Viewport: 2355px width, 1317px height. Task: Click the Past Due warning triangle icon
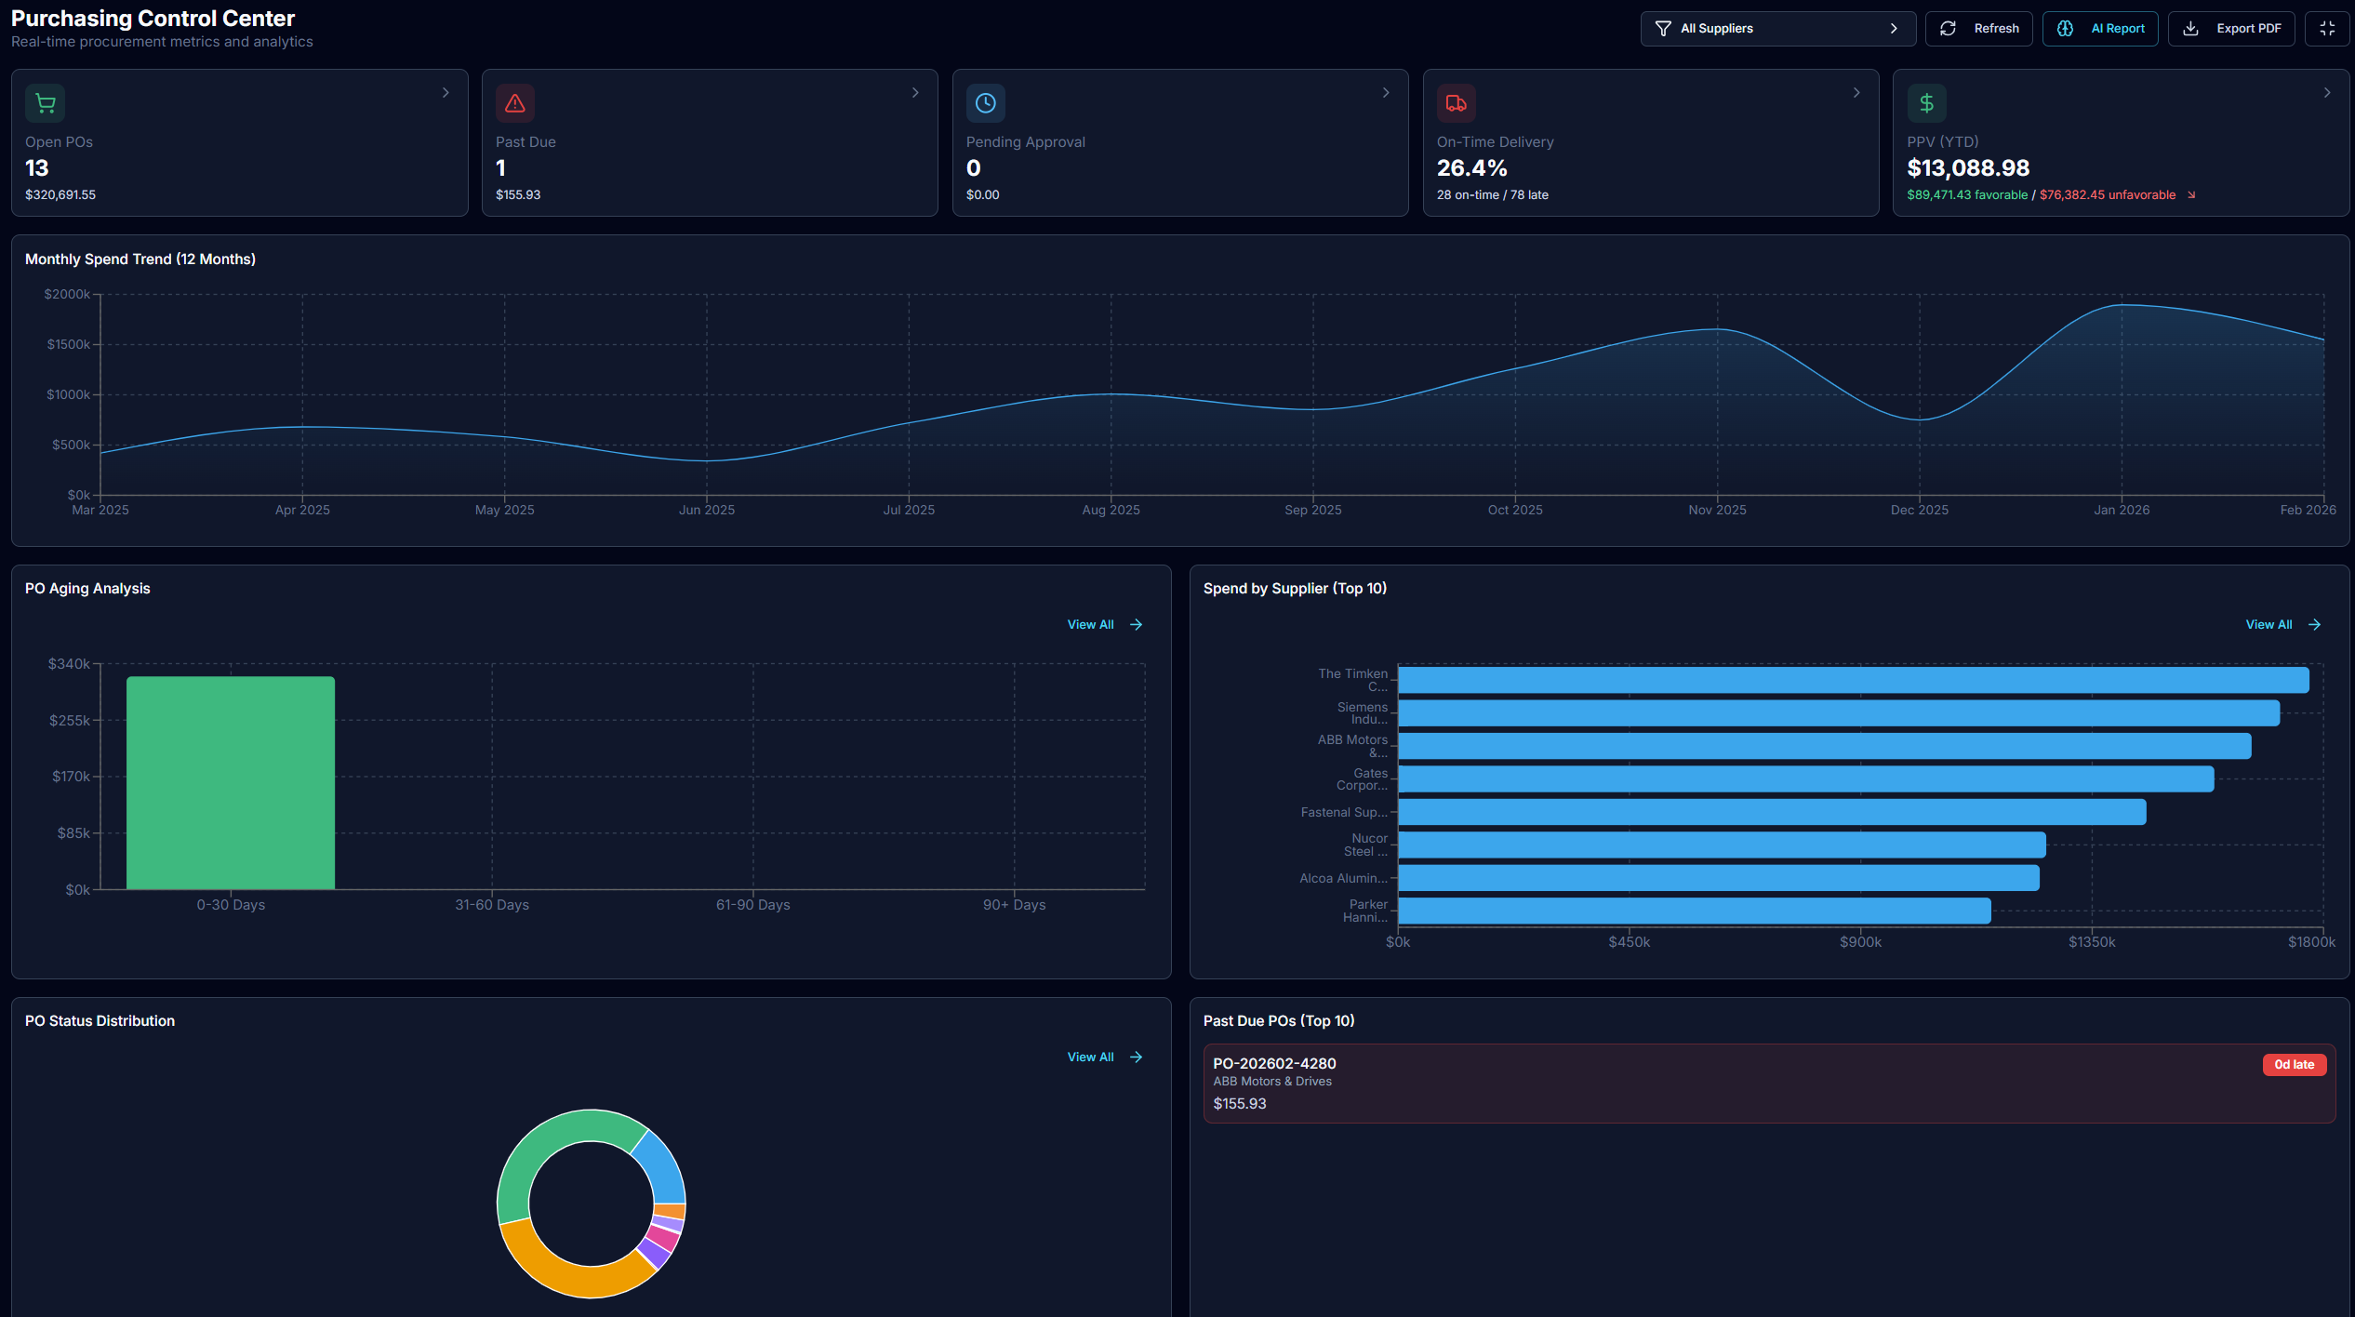click(515, 103)
